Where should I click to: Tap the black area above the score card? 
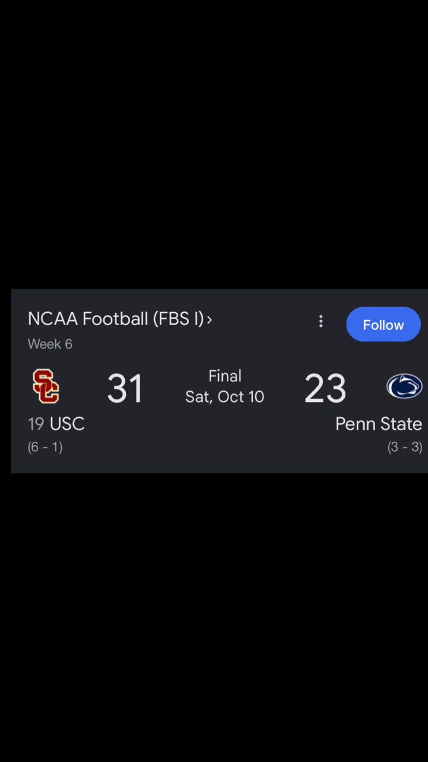(x=214, y=144)
